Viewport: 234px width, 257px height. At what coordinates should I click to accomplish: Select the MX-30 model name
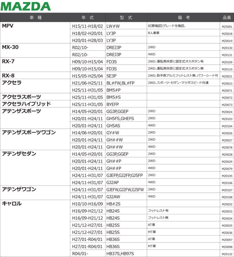click(10, 47)
